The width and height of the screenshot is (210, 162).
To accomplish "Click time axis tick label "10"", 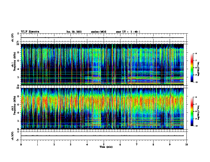I will pos(186,145).
